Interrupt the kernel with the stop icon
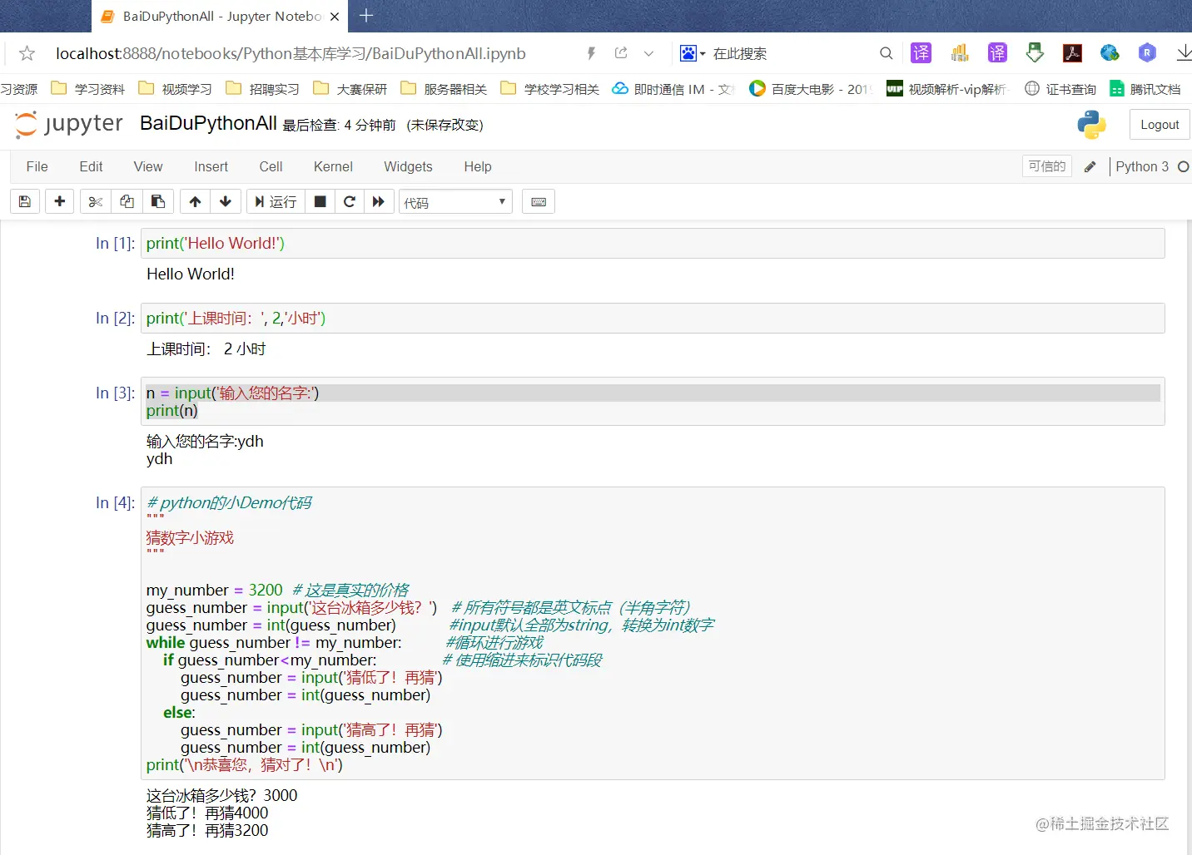 pyautogui.click(x=320, y=201)
